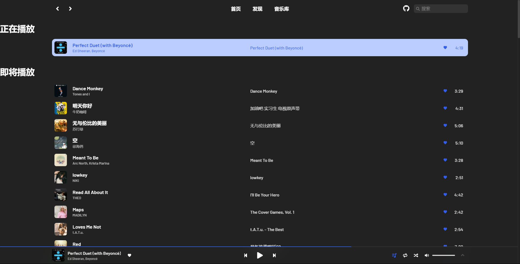Toggle the heart on Perfect Duet row
Screen dimensions: 520x264
pos(445,47)
